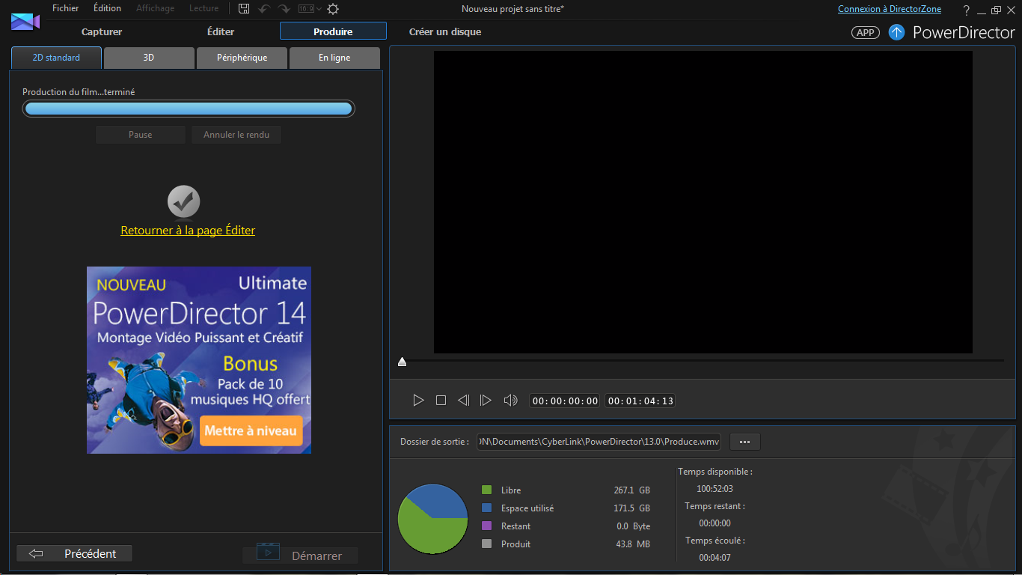Click the gray Produit swatch

tap(487, 544)
